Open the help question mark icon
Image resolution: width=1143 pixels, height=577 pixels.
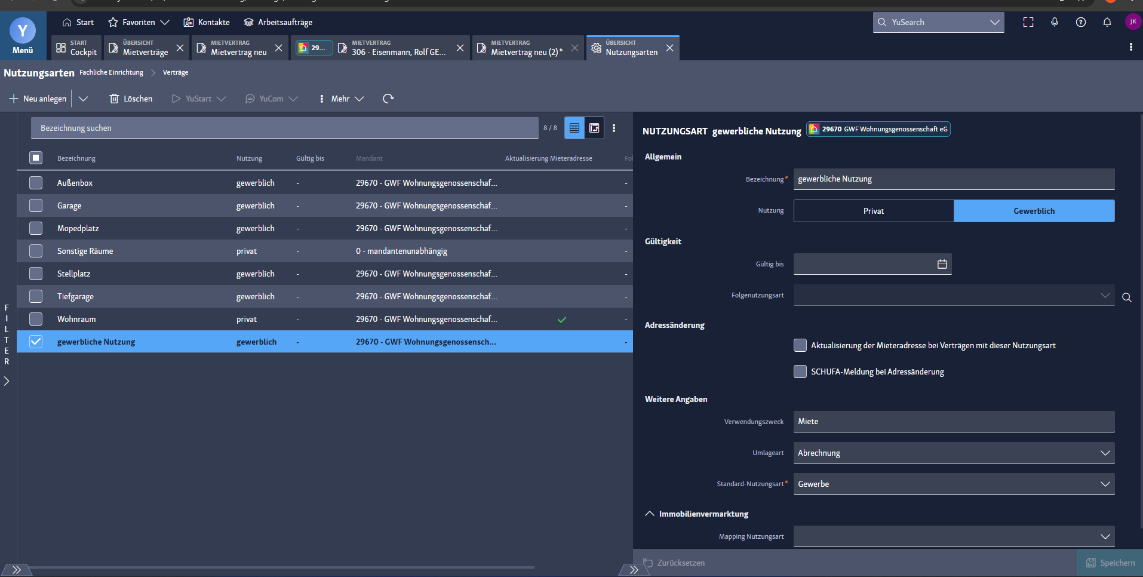pos(1080,22)
